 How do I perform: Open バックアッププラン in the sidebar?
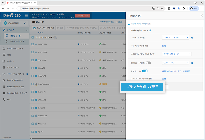point(15,49)
